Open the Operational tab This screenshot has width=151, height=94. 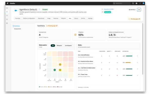tap(41, 18)
